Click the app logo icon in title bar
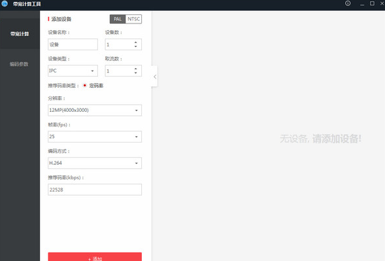This screenshot has width=385, height=261. pyautogui.click(x=5, y=4)
